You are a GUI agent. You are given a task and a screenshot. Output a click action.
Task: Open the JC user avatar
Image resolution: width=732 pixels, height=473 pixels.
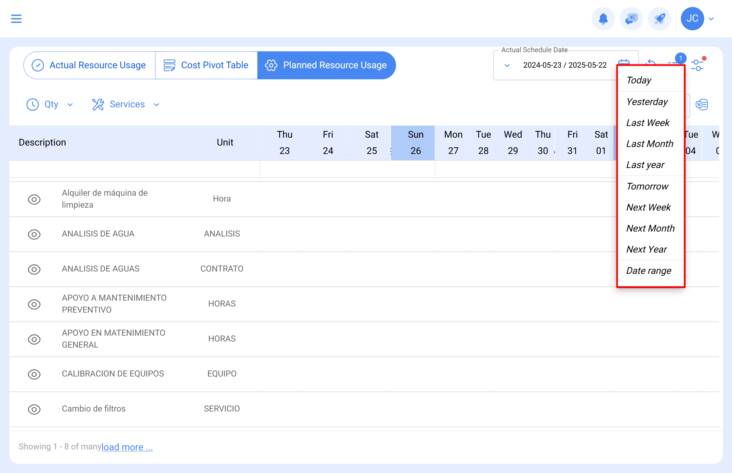click(x=692, y=19)
